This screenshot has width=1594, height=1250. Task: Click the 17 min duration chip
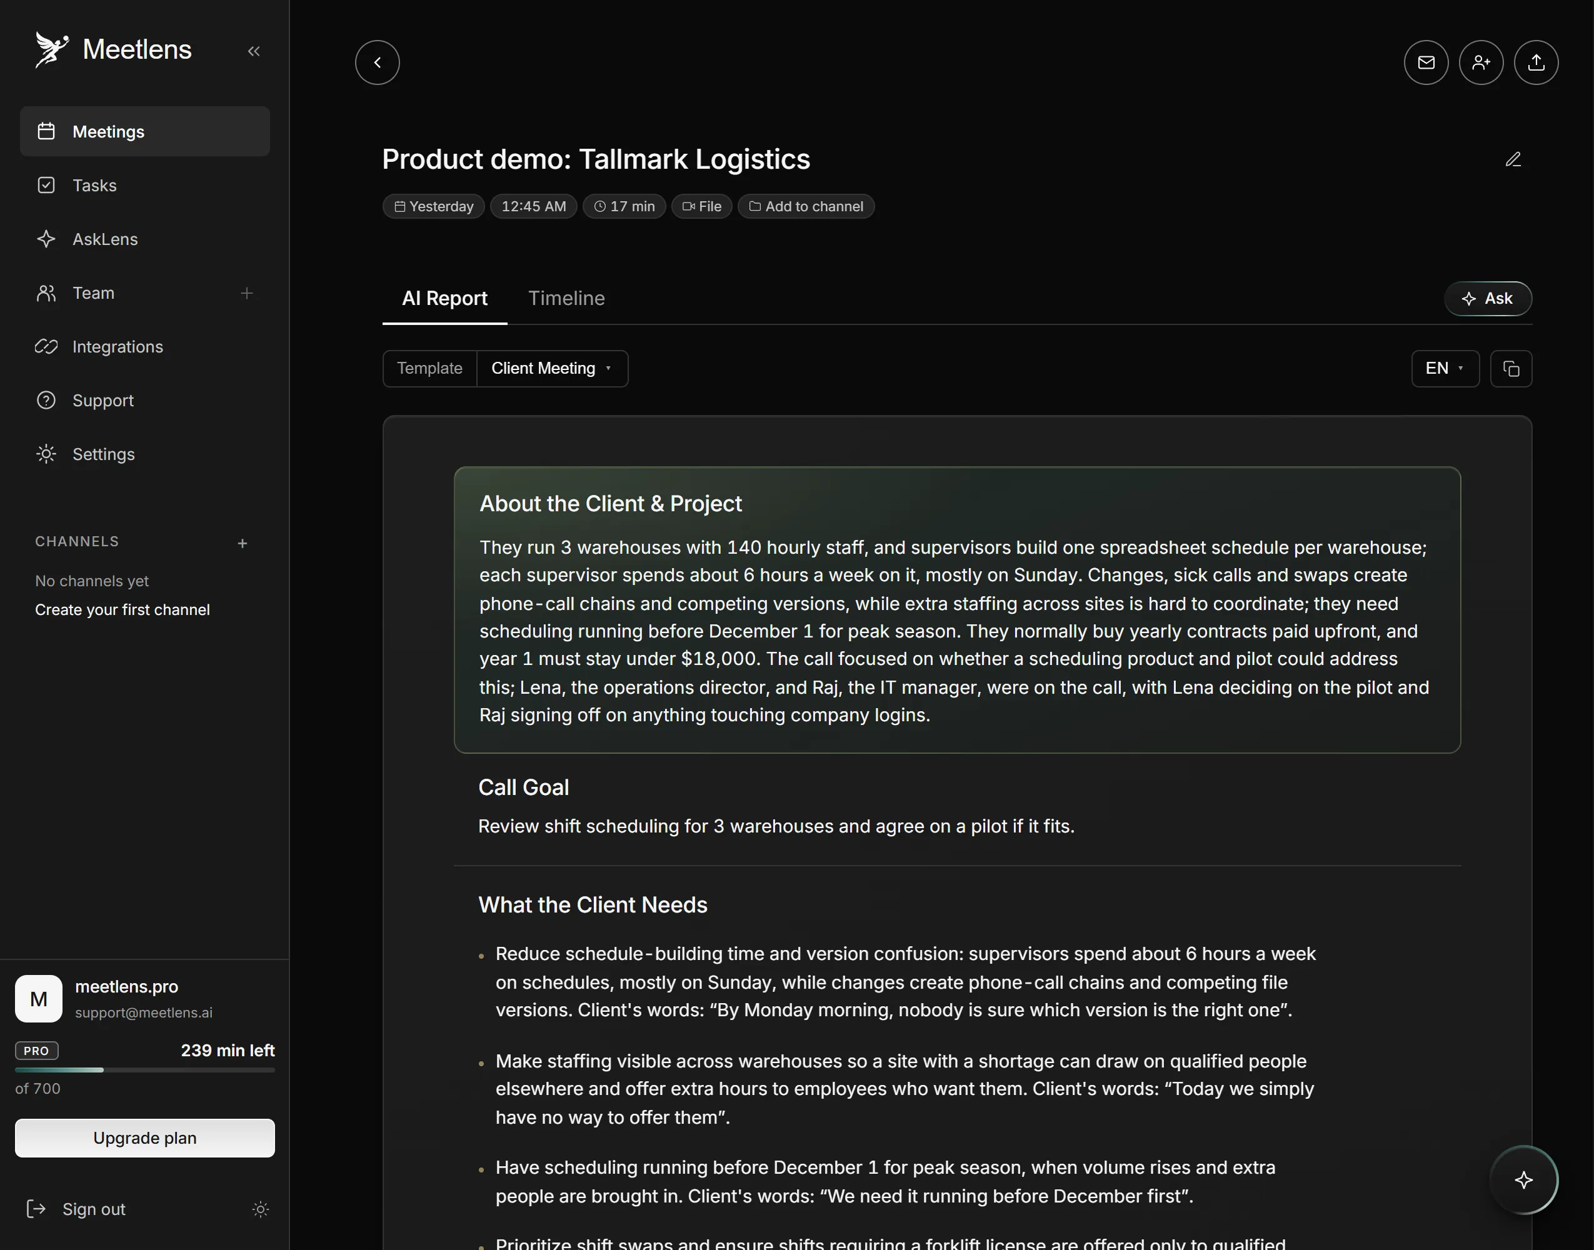(x=624, y=206)
